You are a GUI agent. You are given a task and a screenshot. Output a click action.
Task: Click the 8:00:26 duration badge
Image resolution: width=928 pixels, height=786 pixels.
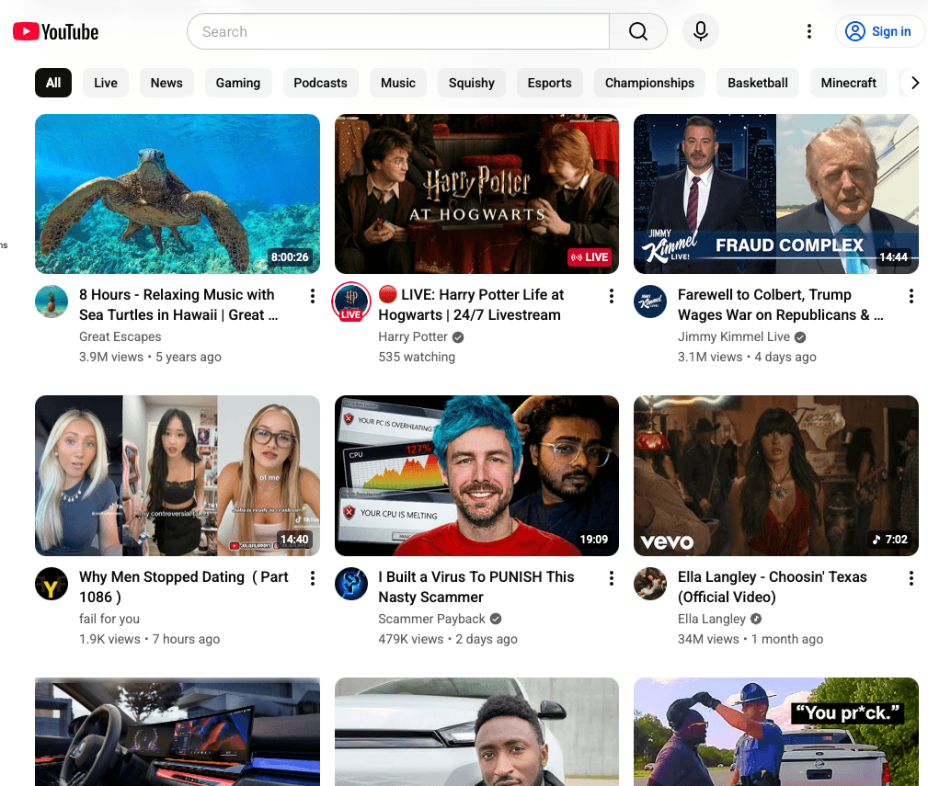pos(290,257)
